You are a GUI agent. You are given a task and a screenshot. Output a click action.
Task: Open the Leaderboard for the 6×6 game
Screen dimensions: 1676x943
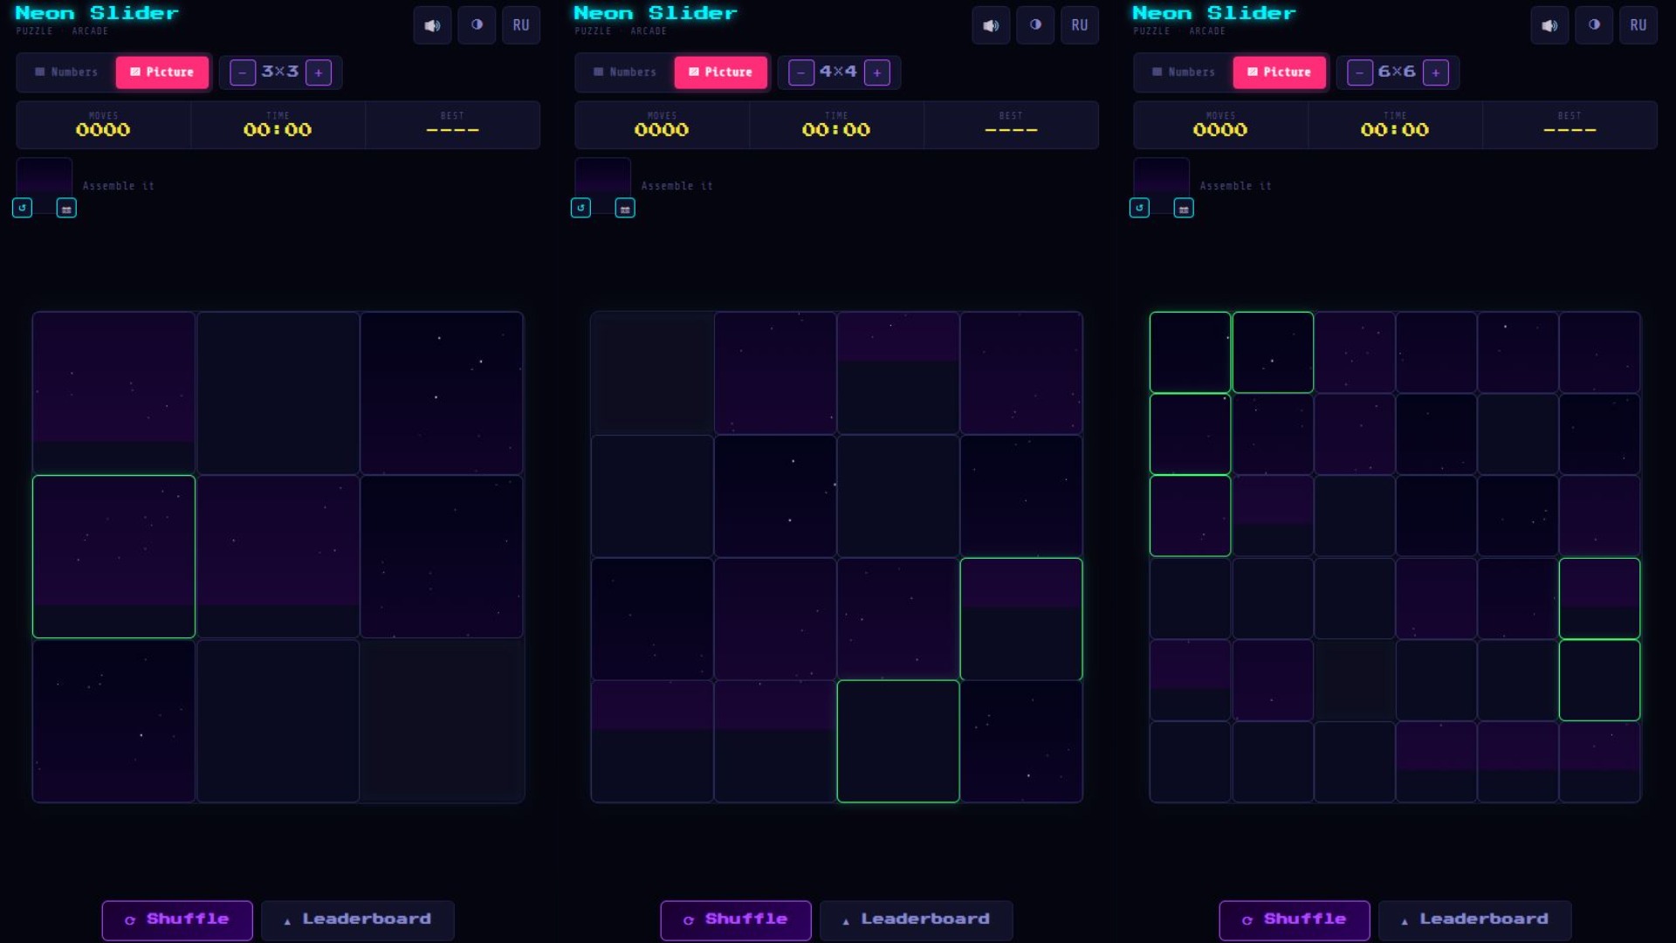(1475, 919)
